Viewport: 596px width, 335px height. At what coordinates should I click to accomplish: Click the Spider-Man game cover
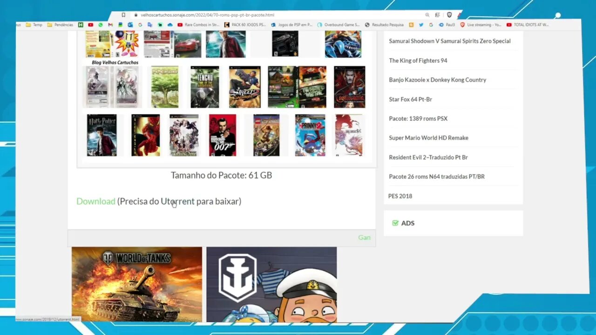pos(146,135)
